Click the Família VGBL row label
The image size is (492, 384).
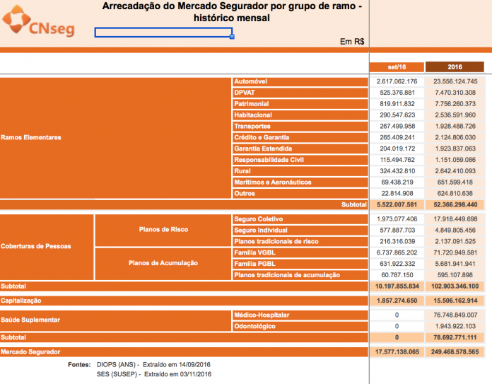pos(256,252)
